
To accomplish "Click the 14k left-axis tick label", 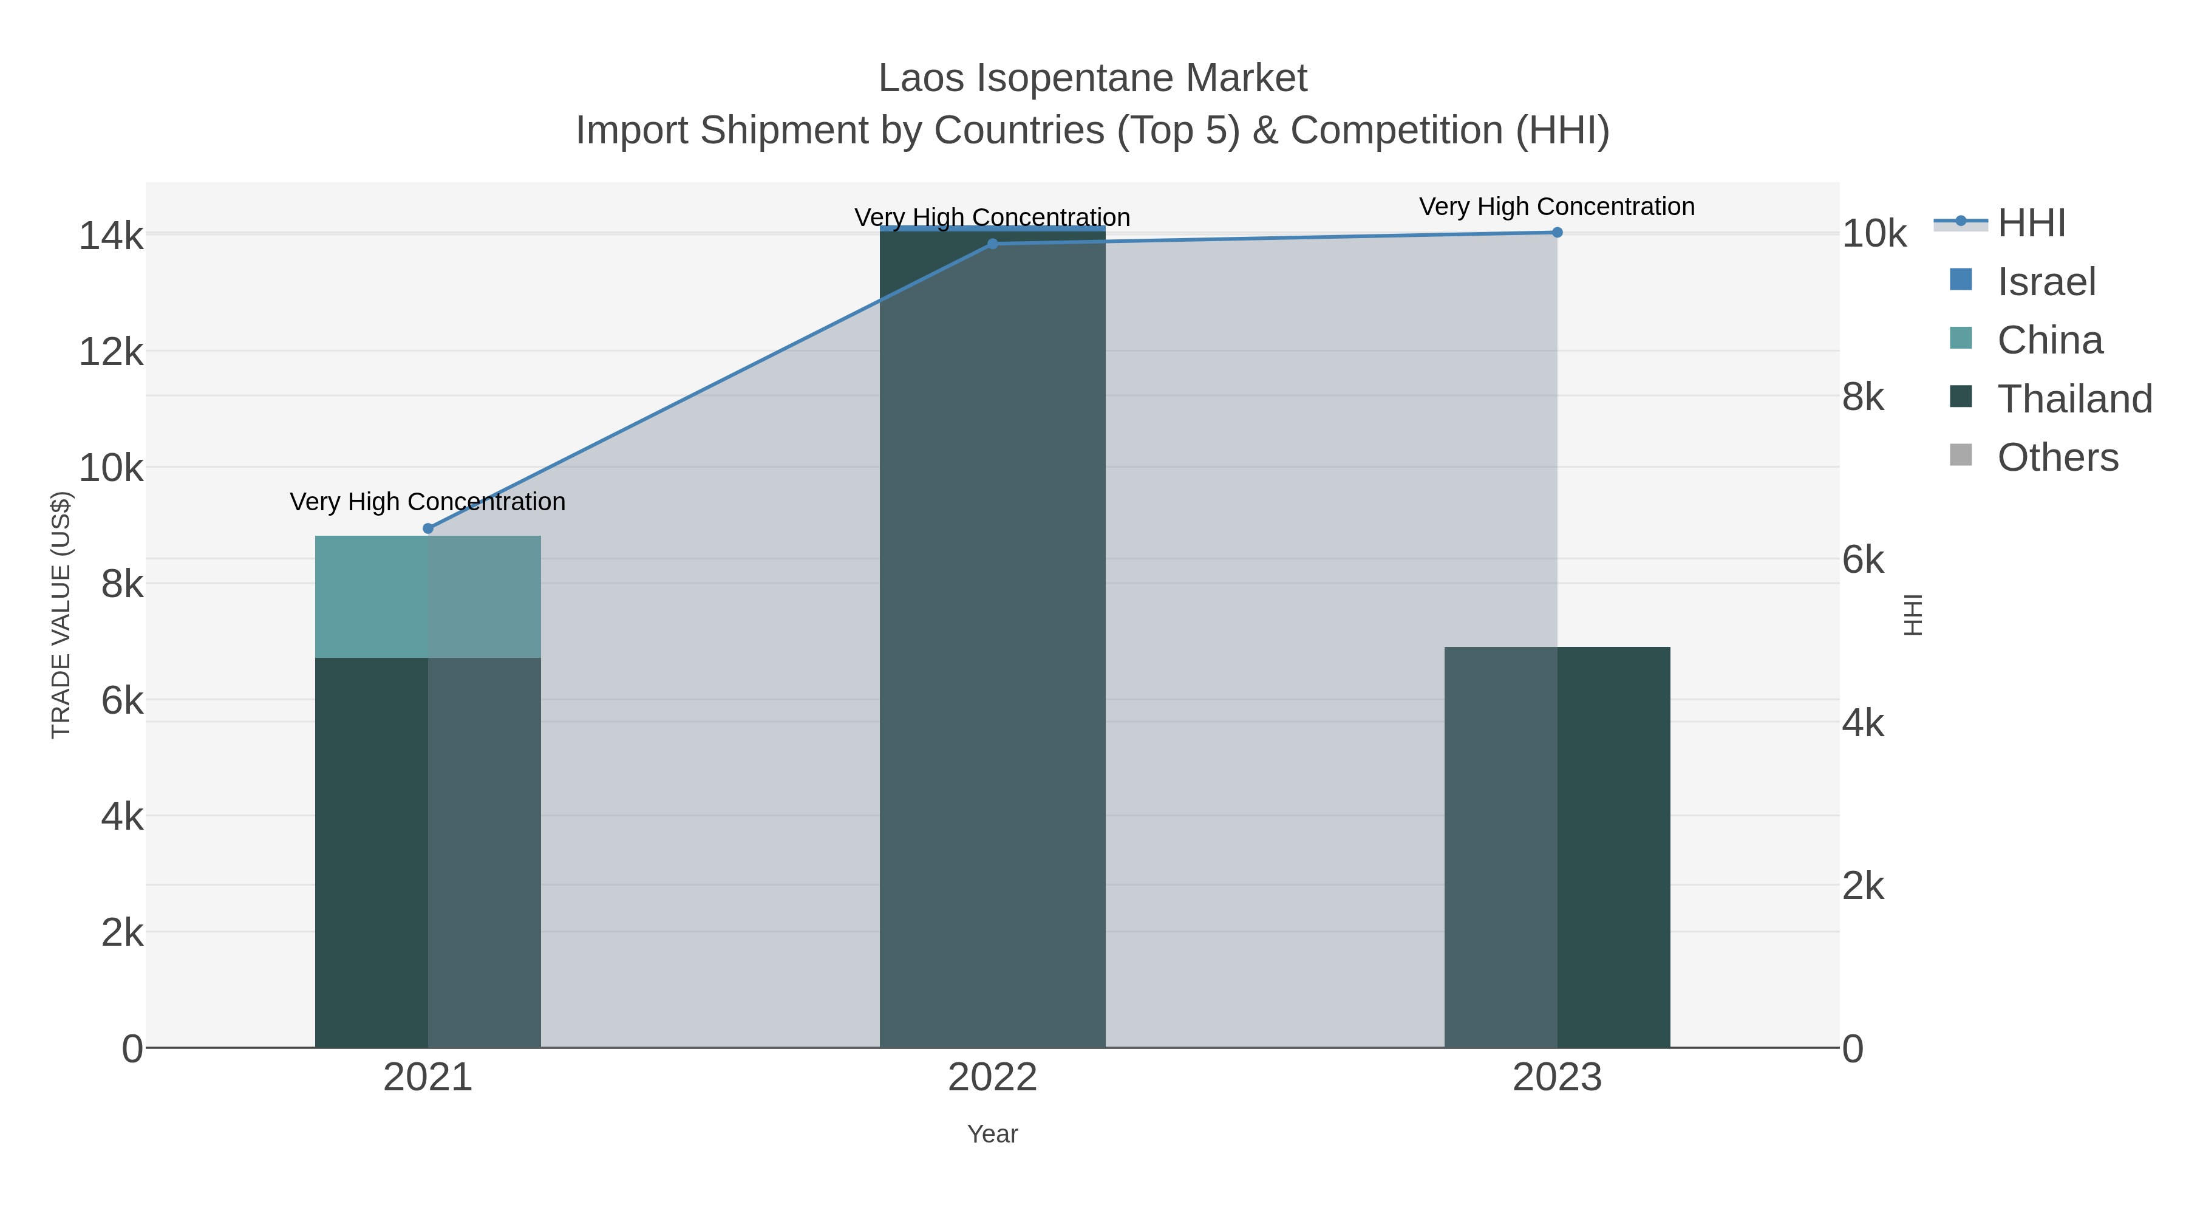I will 111,235.
